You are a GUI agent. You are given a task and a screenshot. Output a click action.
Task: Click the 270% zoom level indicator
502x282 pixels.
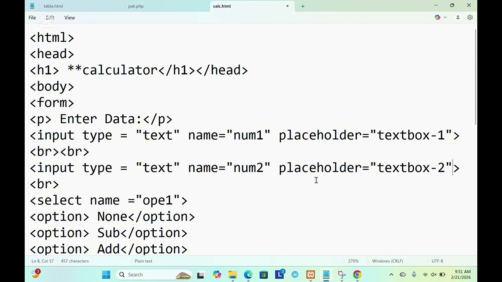[x=353, y=261]
